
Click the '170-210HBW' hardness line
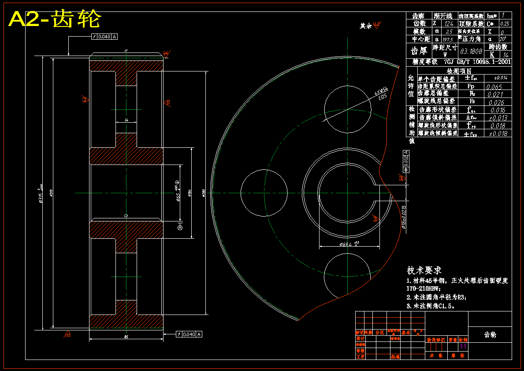(x=424, y=289)
